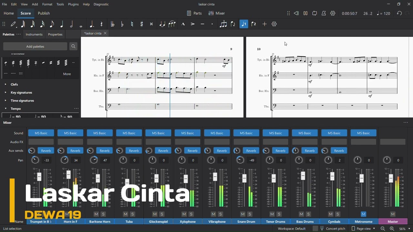Apply the natural accidental
Viewport: 413px width, 232px height.
[132, 24]
